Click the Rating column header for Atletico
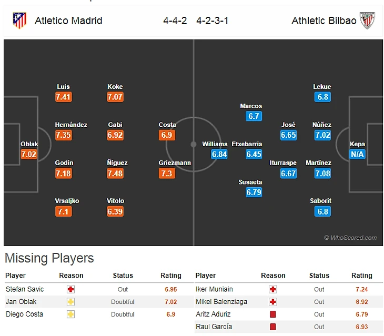 [170, 276]
